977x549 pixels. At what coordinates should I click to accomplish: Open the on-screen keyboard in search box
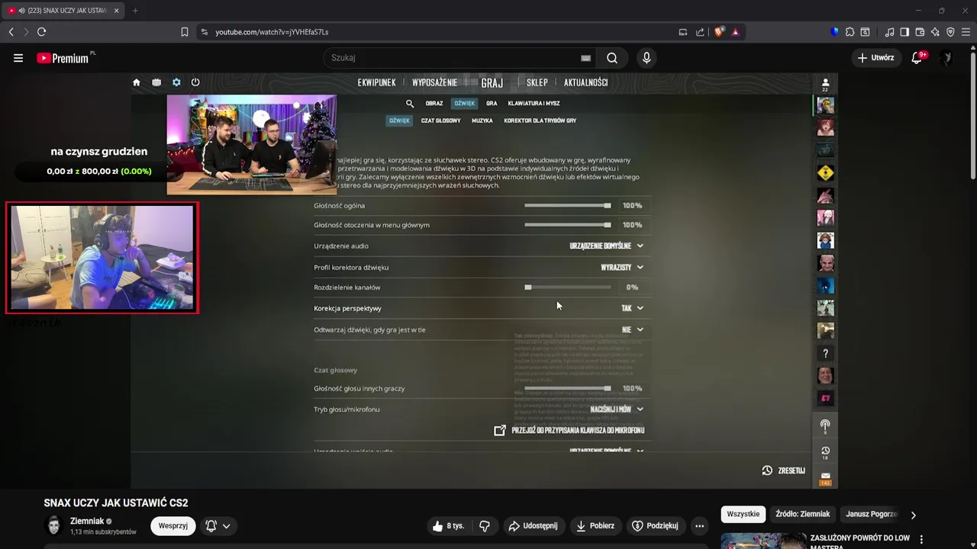pyautogui.click(x=585, y=58)
